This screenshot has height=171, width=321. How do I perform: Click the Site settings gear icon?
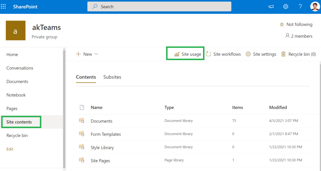click(248, 54)
